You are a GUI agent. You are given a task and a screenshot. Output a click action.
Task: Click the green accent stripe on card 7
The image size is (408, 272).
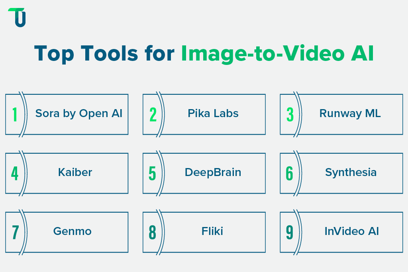pyautogui.click(x=25, y=232)
